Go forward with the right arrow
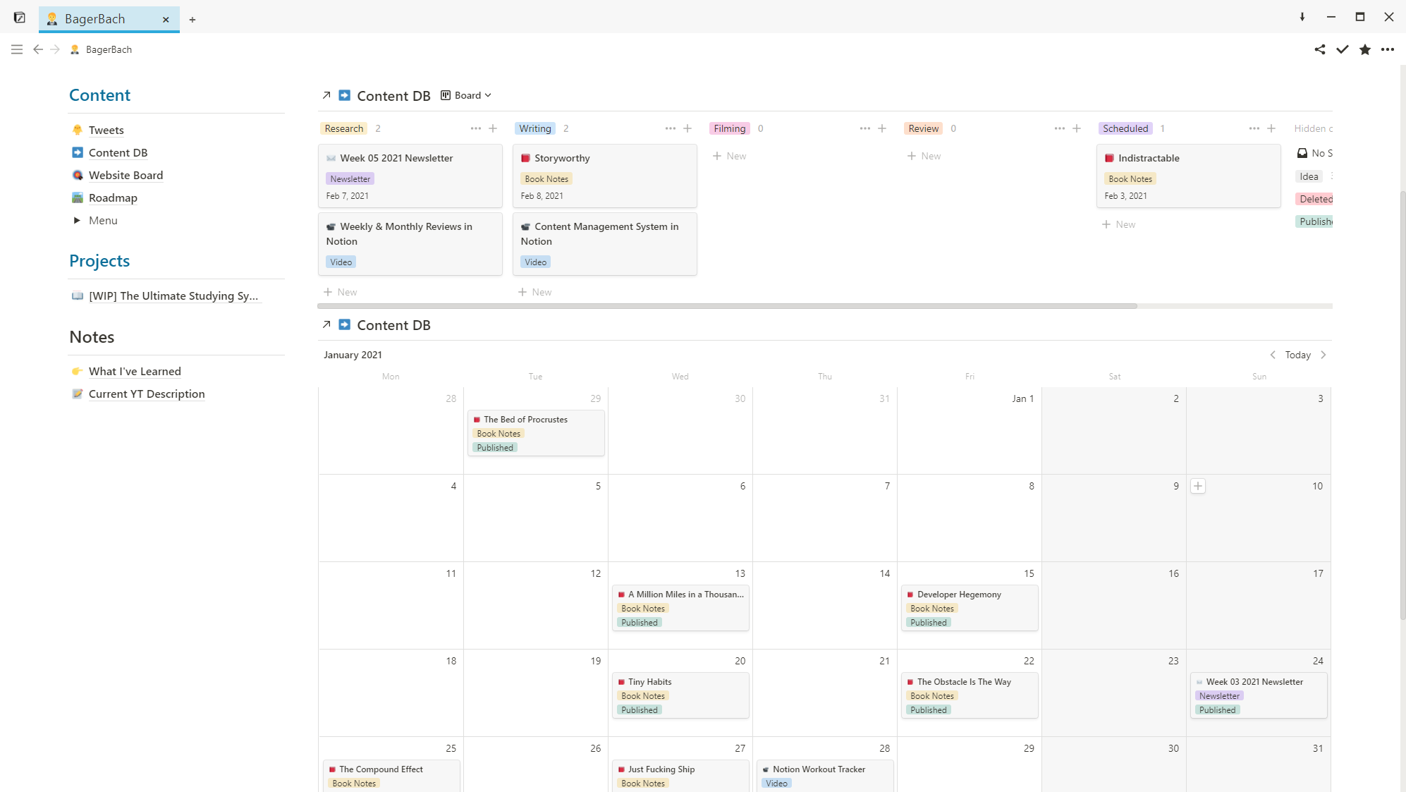The image size is (1406, 792). 55,49
